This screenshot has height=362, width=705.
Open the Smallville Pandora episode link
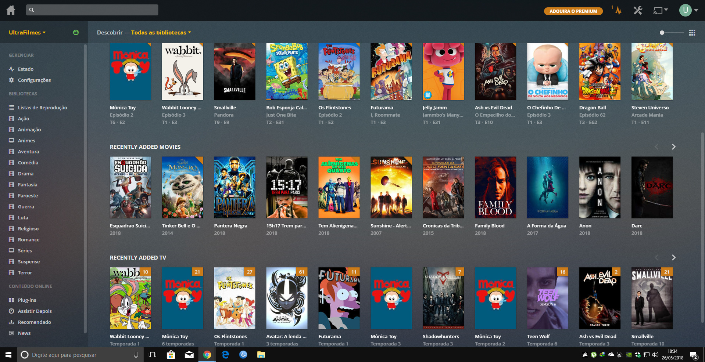224,115
